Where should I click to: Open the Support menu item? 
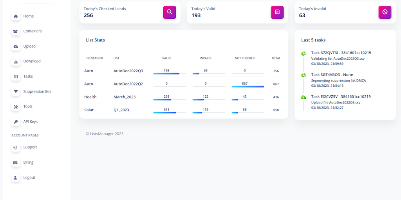[x=30, y=147]
